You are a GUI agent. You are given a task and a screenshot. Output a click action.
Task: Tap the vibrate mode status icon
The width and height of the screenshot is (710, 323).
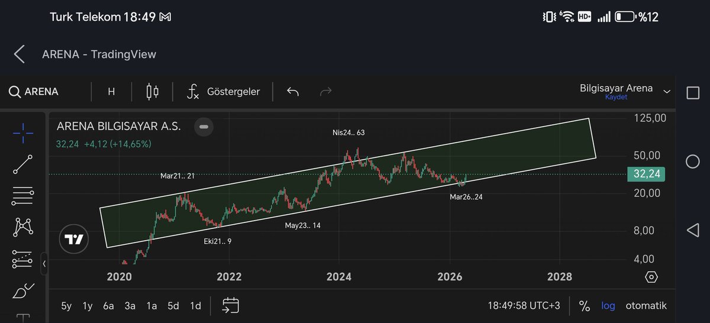(549, 17)
